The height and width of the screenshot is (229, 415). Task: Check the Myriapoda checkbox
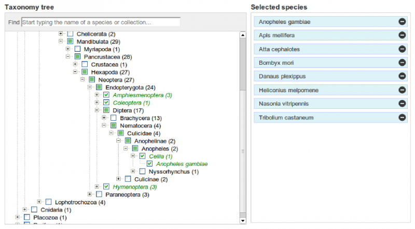coord(77,49)
